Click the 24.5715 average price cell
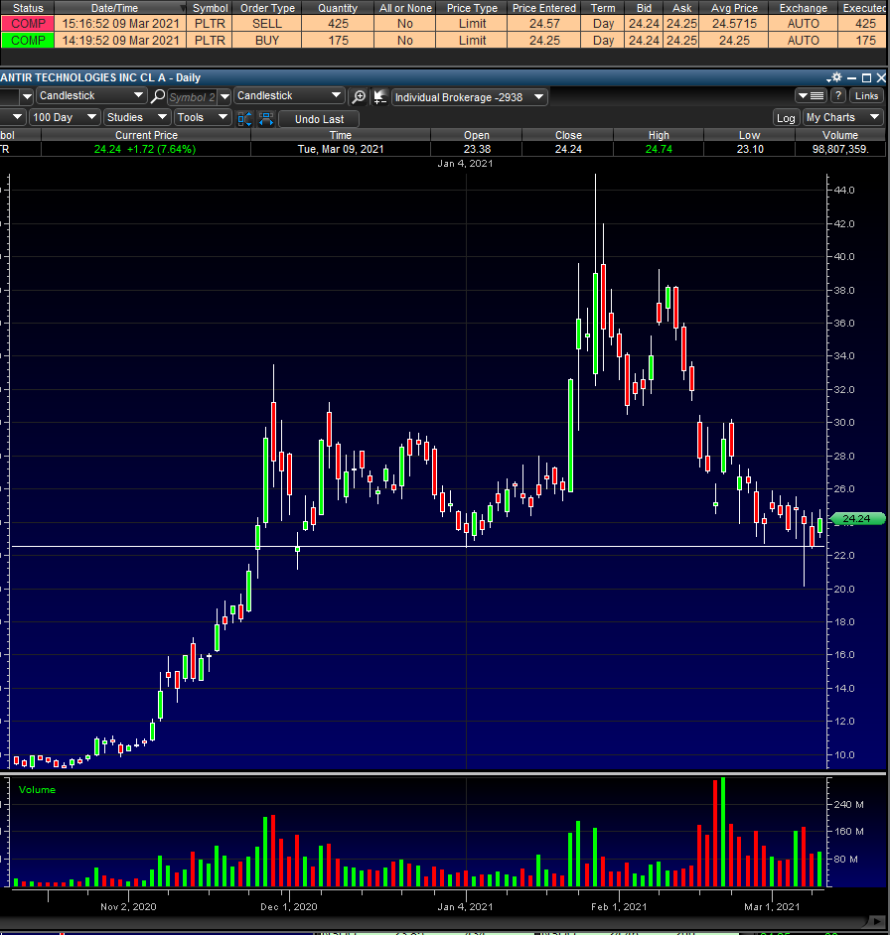This screenshot has height=935, width=890. (x=734, y=23)
